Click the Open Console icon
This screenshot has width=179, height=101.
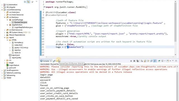click(168, 61)
